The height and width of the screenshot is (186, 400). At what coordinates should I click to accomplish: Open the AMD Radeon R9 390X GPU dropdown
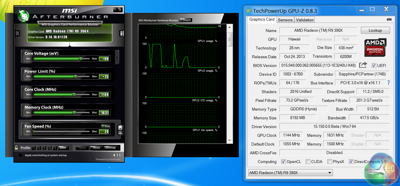290,173
